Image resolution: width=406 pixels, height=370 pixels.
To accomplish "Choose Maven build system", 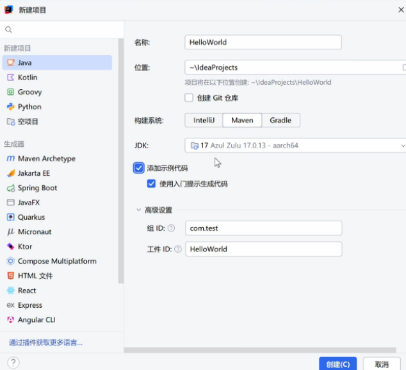I will pyautogui.click(x=242, y=121).
